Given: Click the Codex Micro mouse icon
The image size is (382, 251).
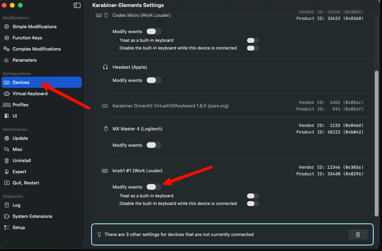Looking at the screenshot, I should tap(106, 15).
